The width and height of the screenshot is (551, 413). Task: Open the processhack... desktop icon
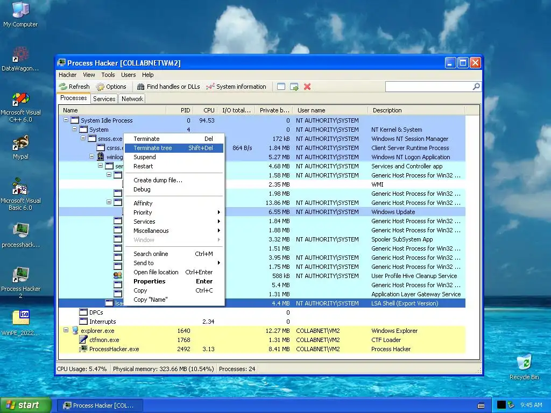(x=20, y=236)
